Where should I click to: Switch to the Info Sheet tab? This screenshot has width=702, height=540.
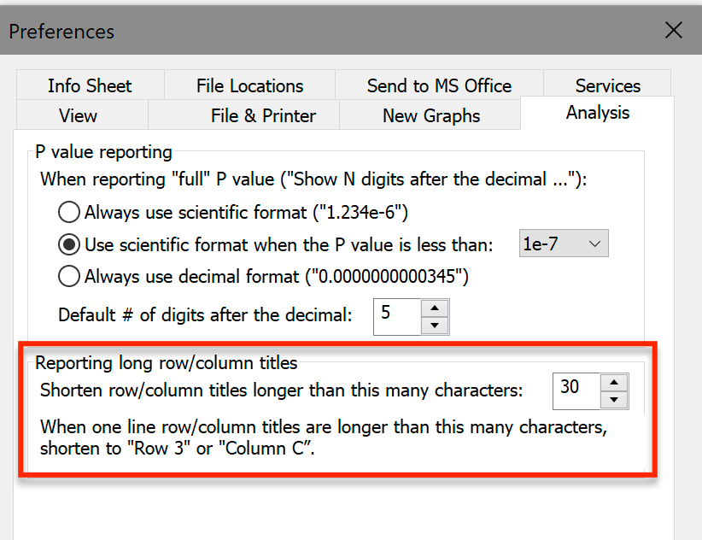click(x=90, y=85)
